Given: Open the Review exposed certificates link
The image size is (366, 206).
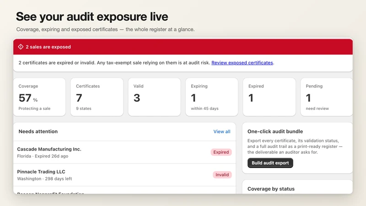Looking at the screenshot, I should click(242, 63).
